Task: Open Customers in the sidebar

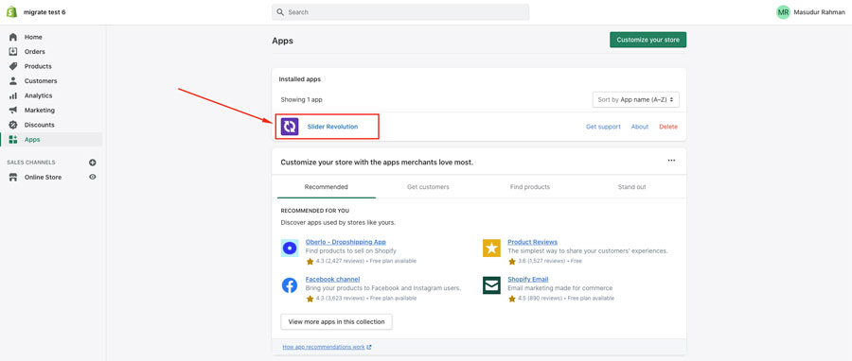Action: point(41,80)
